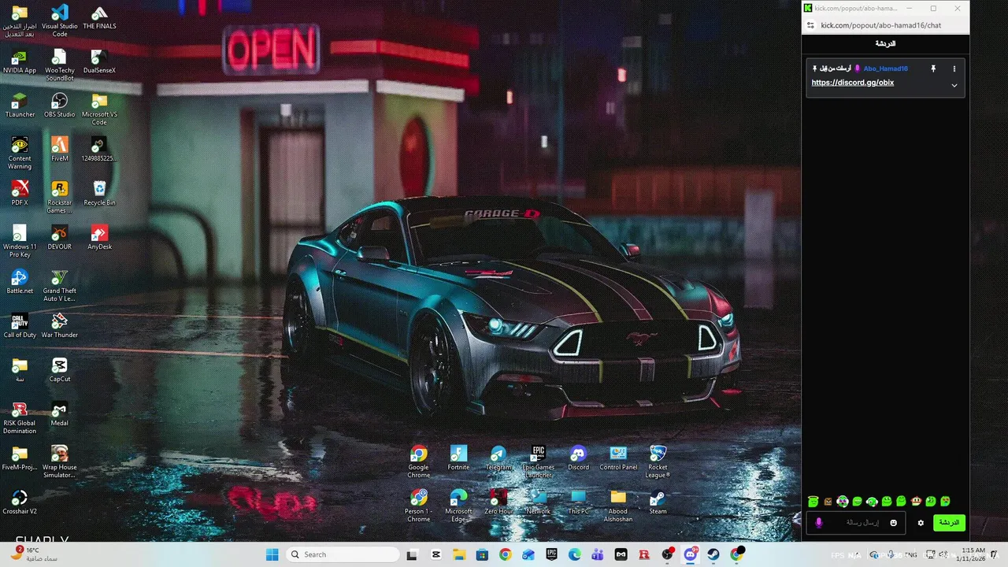Image resolution: width=1008 pixels, height=567 pixels.
Task: Open OBS Studio desktop shortcut
Action: pos(60,106)
